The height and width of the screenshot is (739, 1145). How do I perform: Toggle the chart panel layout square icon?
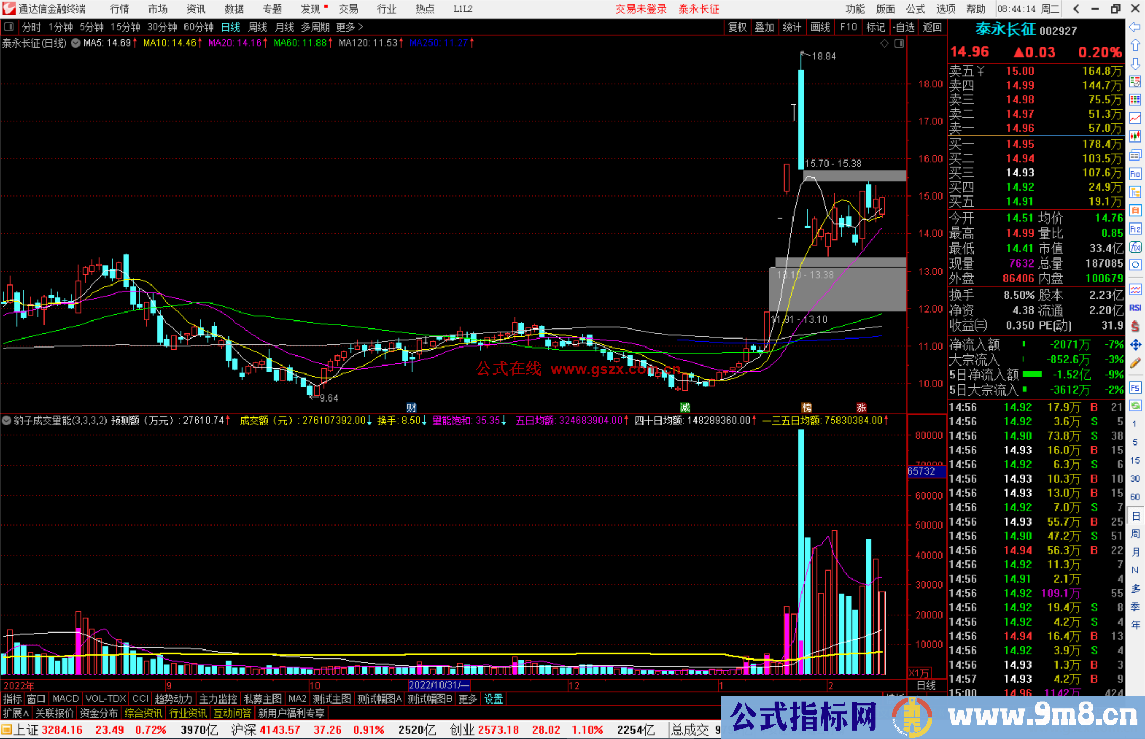coord(899,43)
